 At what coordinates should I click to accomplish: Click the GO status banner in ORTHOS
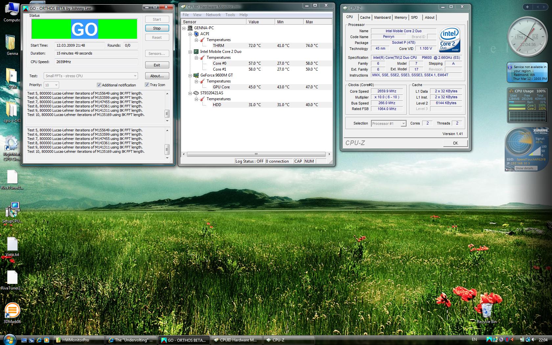coord(84,29)
